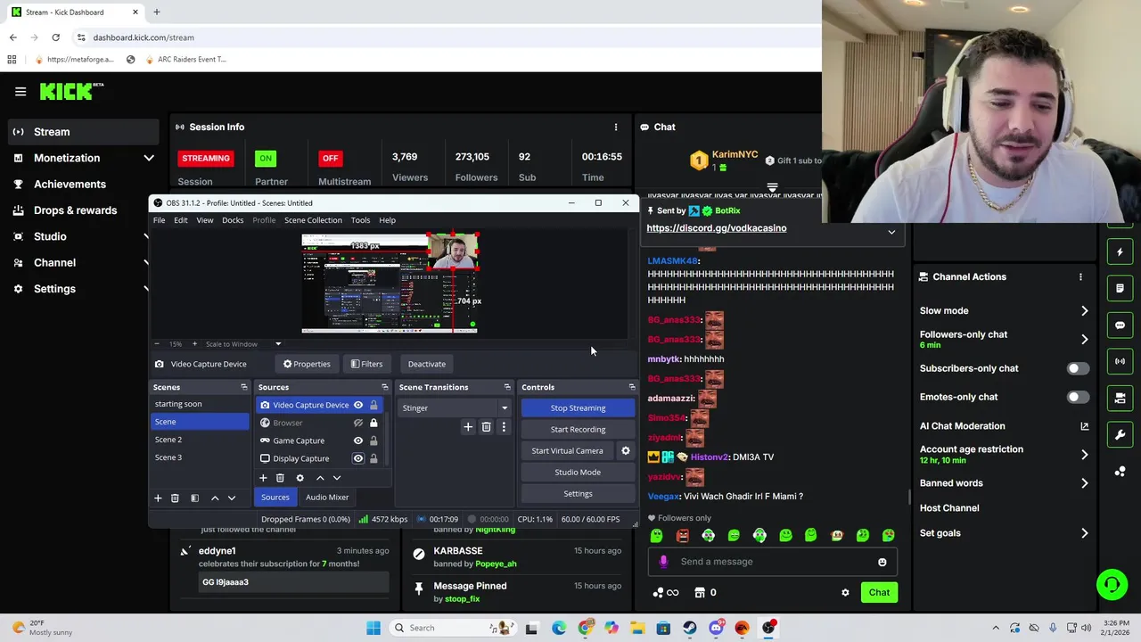Open OBS Tools menu

click(x=360, y=220)
